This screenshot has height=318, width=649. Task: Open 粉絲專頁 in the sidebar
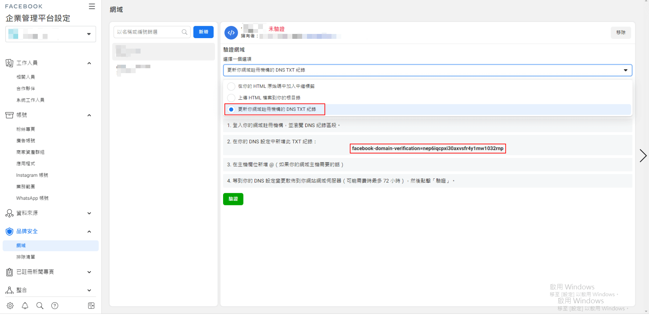26,129
